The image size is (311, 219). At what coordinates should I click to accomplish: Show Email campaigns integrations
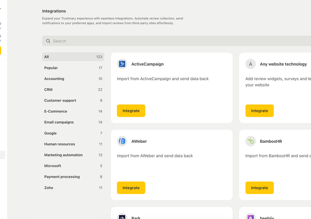point(73,122)
